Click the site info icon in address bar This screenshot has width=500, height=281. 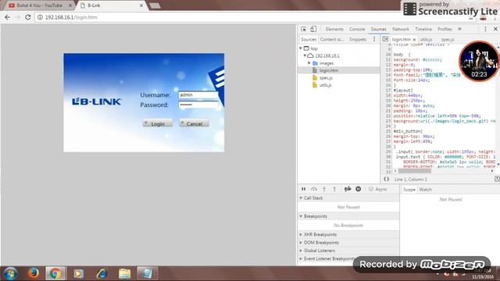[x=40, y=17]
